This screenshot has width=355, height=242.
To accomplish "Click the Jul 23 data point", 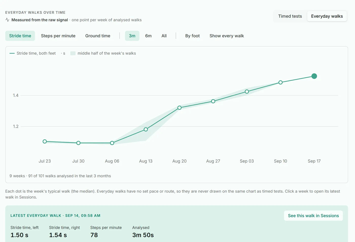I will [45, 141].
